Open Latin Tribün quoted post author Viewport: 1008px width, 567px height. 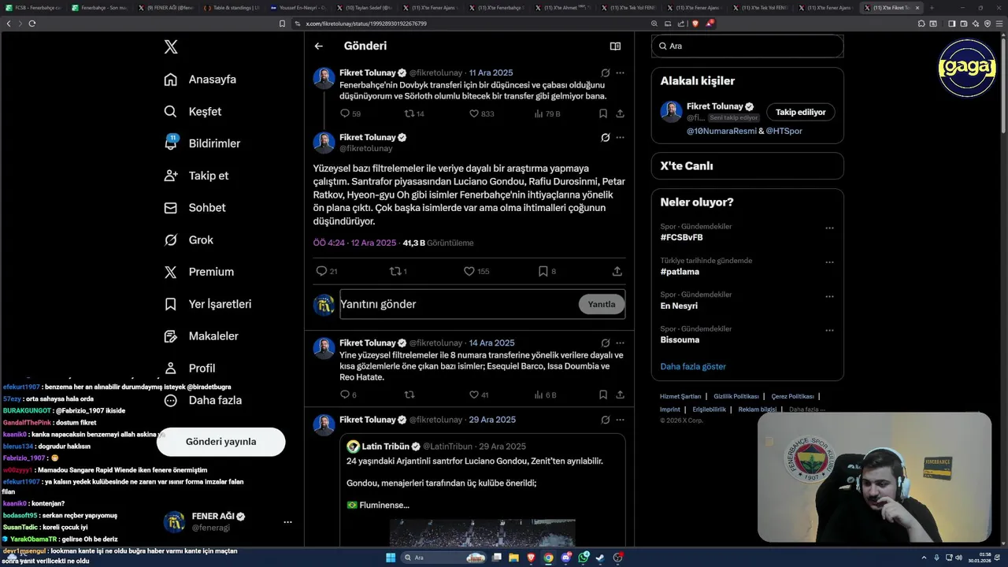pyautogui.click(x=384, y=447)
